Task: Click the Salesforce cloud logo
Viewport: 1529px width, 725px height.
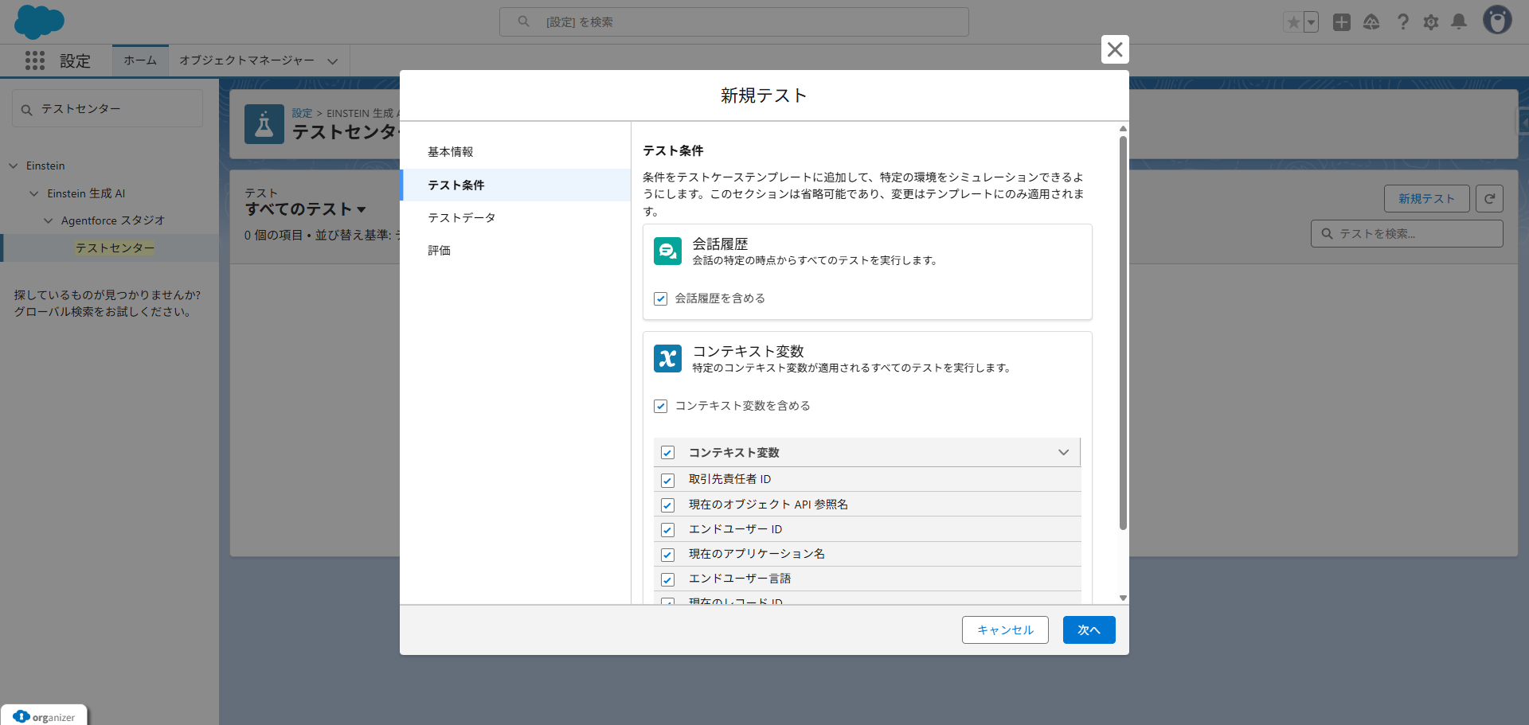Action: click(39, 21)
